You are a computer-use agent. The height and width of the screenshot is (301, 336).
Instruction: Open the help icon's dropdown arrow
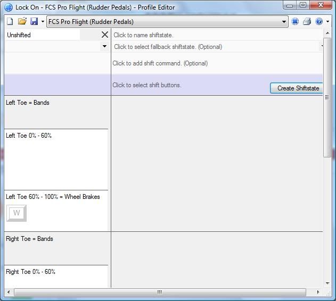[x=326, y=22]
